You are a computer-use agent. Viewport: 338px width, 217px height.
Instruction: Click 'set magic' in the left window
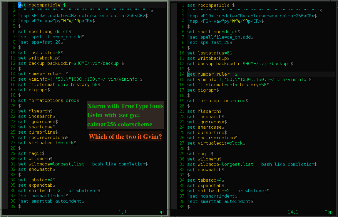[30, 153]
